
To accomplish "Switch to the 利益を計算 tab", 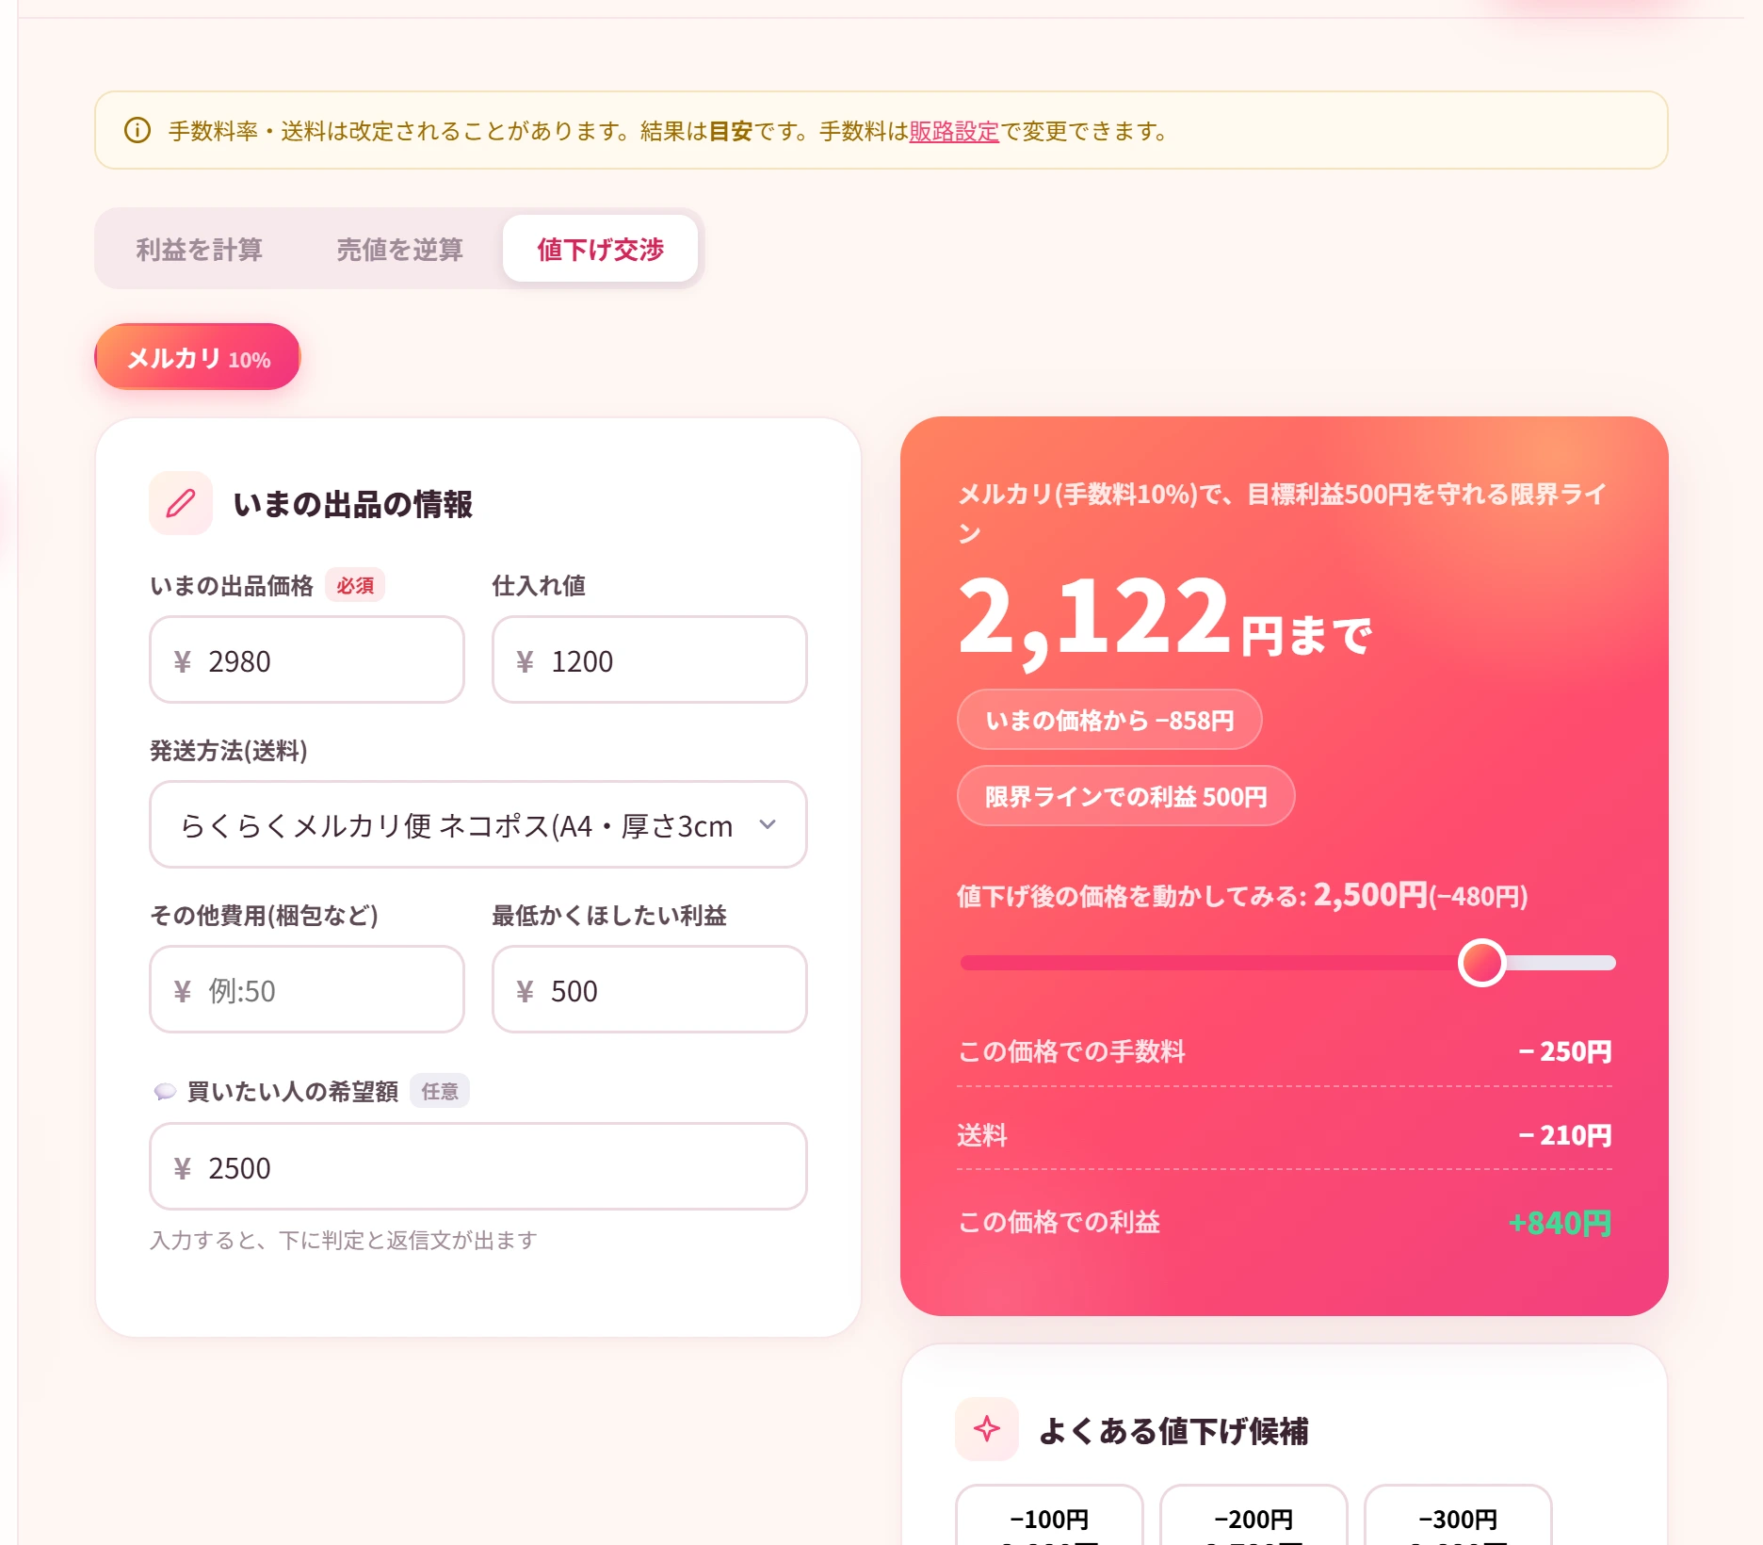I will click(200, 249).
